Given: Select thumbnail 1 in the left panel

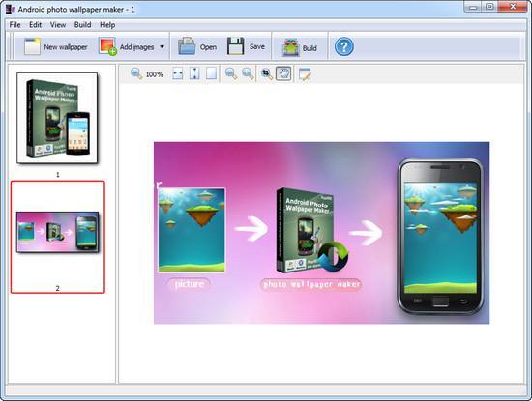Looking at the screenshot, I should (x=57, y=118).
